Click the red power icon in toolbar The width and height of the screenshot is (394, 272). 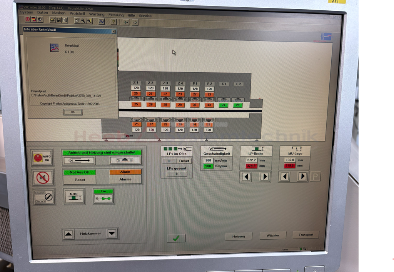[28, 20]
